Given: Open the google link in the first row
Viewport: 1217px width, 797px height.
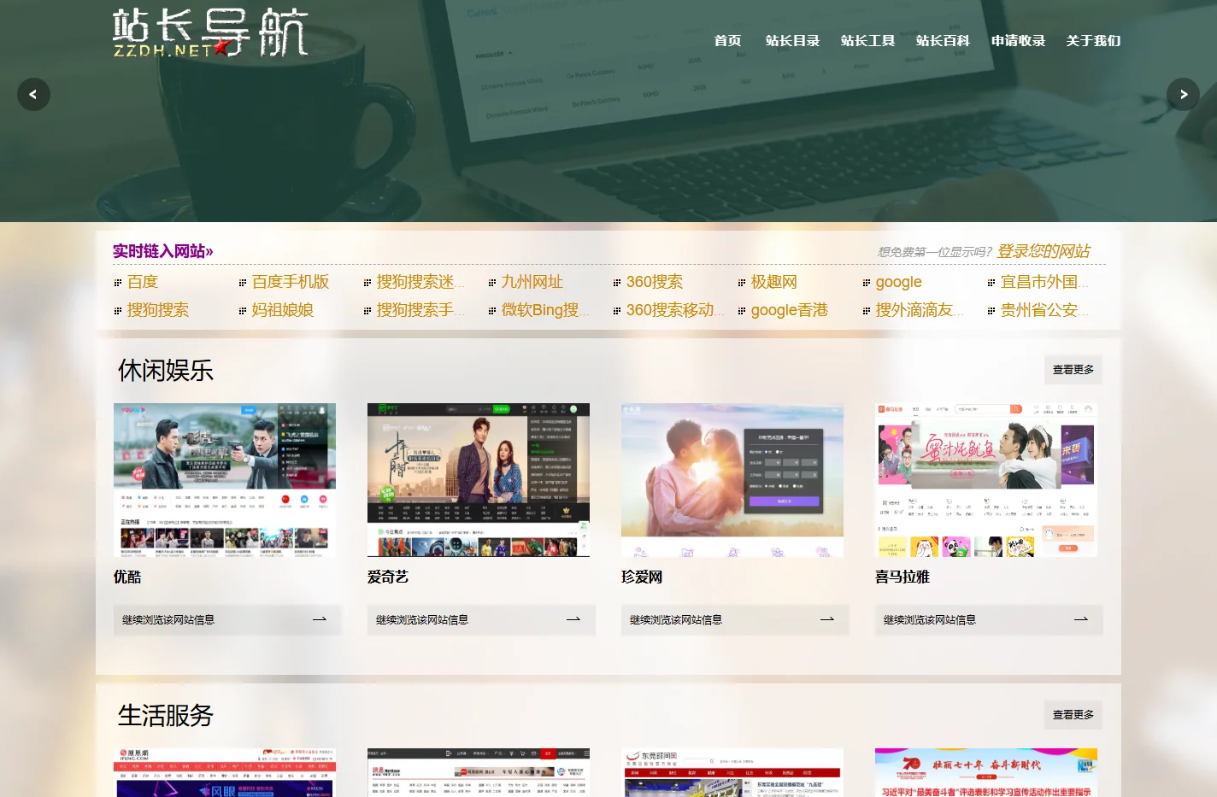Looking at the screenshot, I should pyautogui.click(x=899, y=282).
